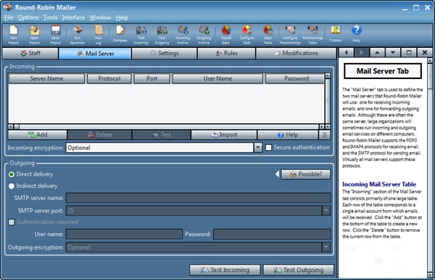Close the help panel

[424, 52]
